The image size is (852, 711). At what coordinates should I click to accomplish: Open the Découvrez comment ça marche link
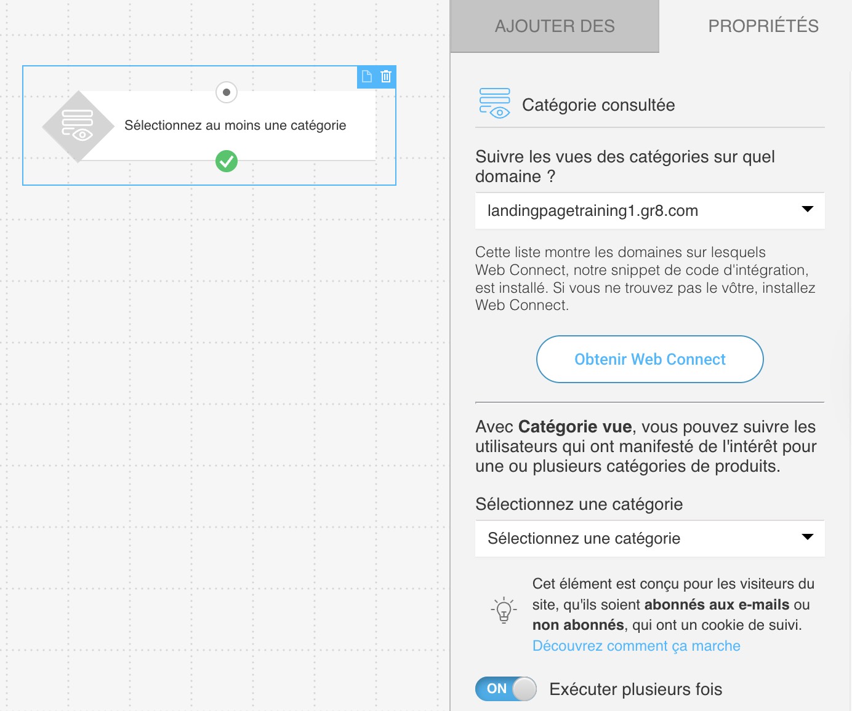click(637, 646)
